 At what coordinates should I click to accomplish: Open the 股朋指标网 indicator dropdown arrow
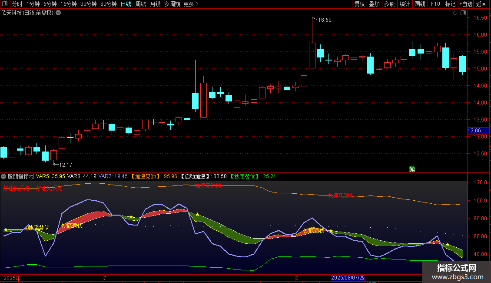[4, 176]
